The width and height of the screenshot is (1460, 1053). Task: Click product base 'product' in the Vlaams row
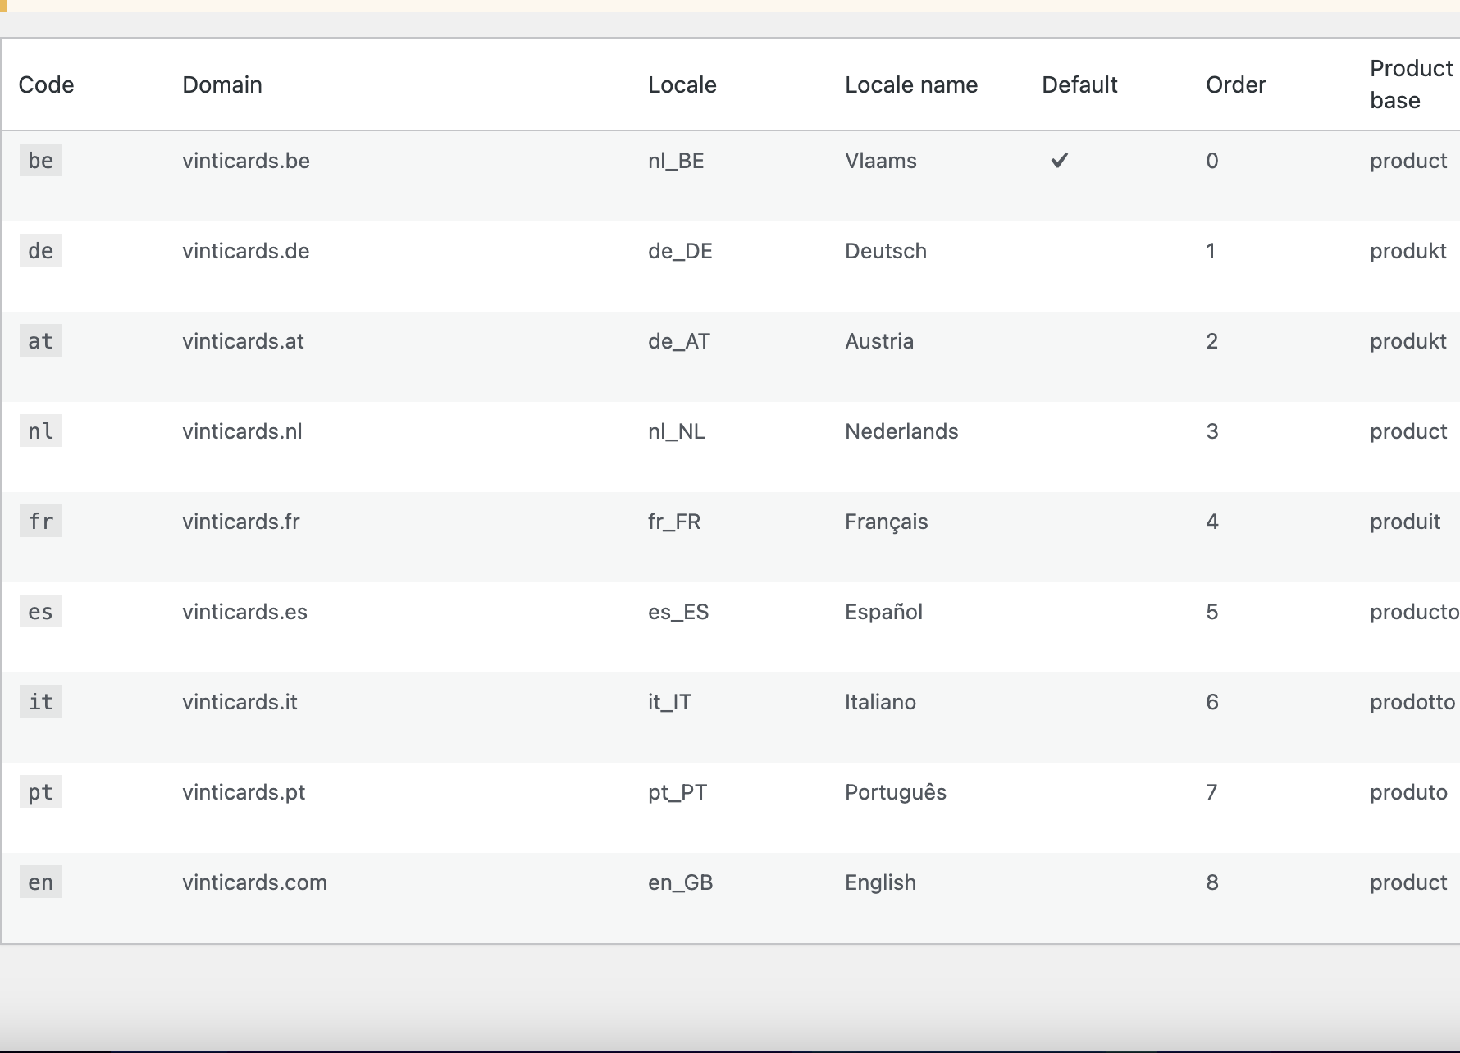pos(1408,161)
